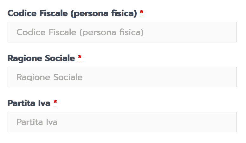
Task: Click the bold Ragione Sociale label
Action: coord(41,59)
